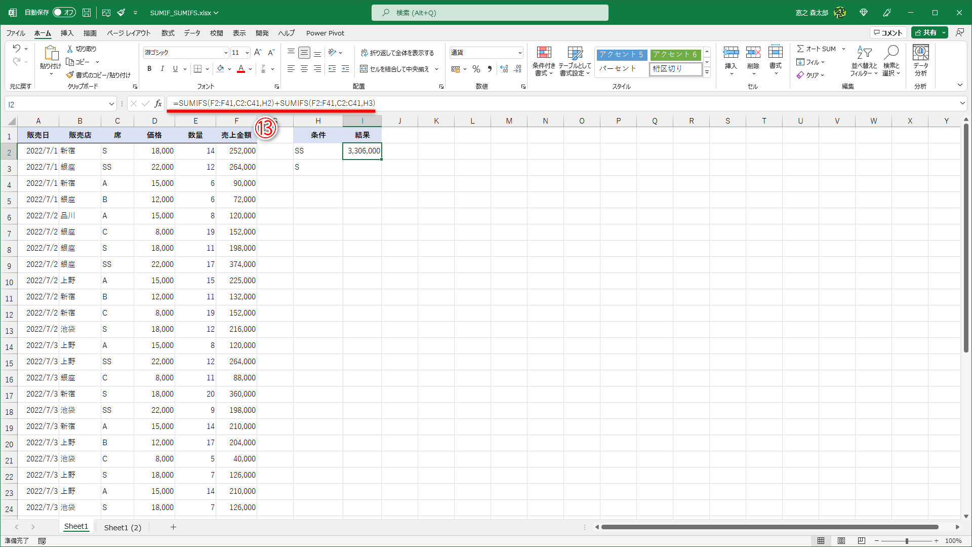The height and width of the screenshot is (547, 972).
Task: Click the Format Painter brush icon
Action: (x=70, y=75)
